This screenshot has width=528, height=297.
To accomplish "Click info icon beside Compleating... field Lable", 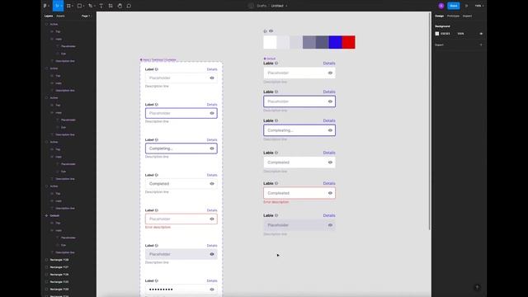I will point(276,120).
